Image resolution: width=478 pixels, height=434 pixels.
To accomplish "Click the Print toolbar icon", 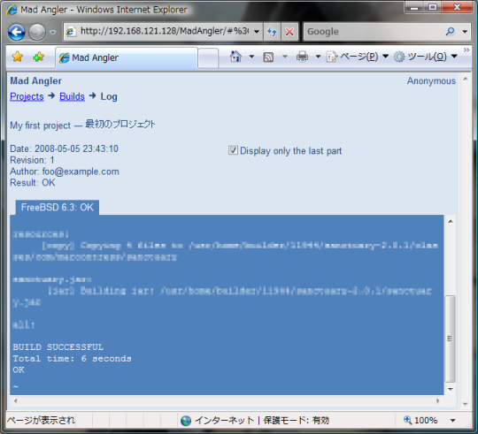I will (302, 57).
